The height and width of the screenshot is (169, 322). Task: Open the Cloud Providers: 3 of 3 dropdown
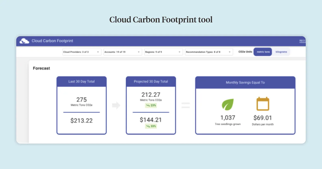82,52
